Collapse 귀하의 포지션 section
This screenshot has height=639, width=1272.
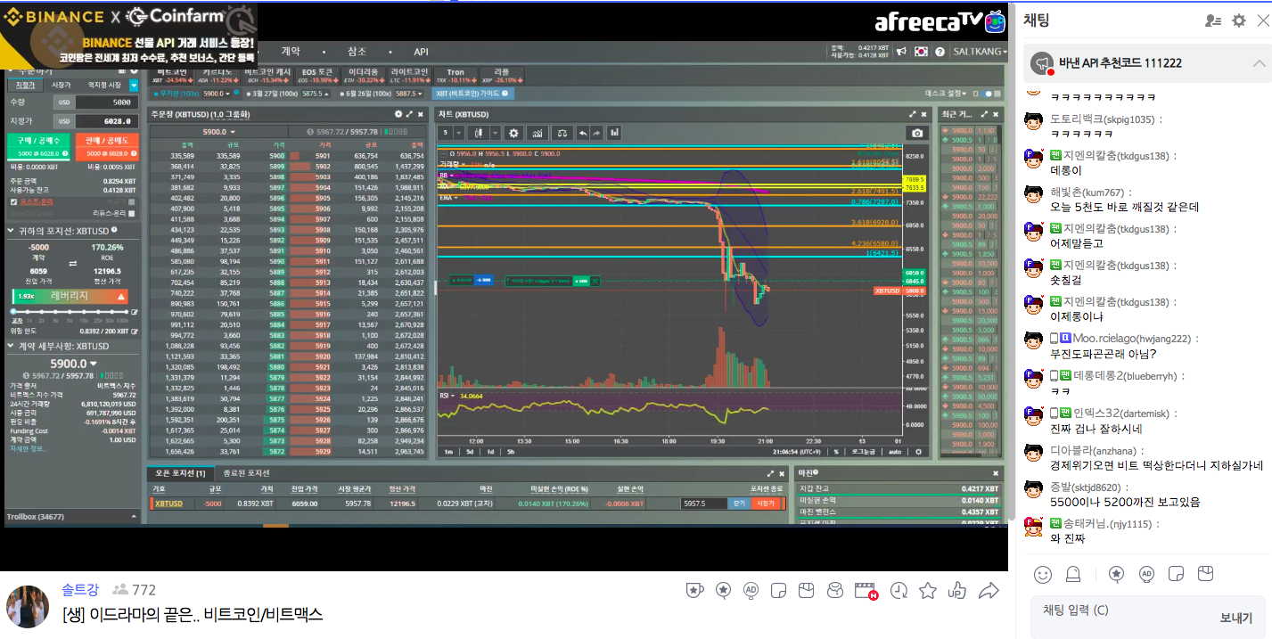11,230
